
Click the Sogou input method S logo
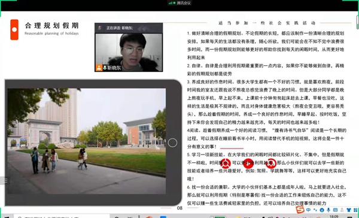point(300,209)
